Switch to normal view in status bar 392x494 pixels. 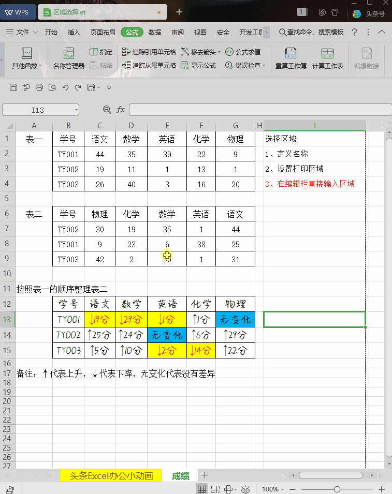click(202, 489)
